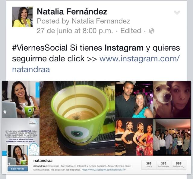Open the couple at club photo

(134, 100)
